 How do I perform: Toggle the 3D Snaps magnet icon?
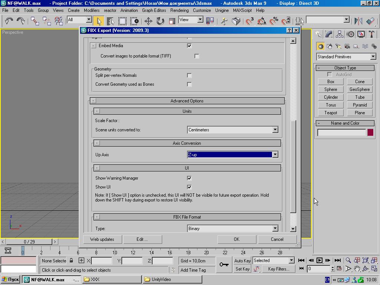249,21
